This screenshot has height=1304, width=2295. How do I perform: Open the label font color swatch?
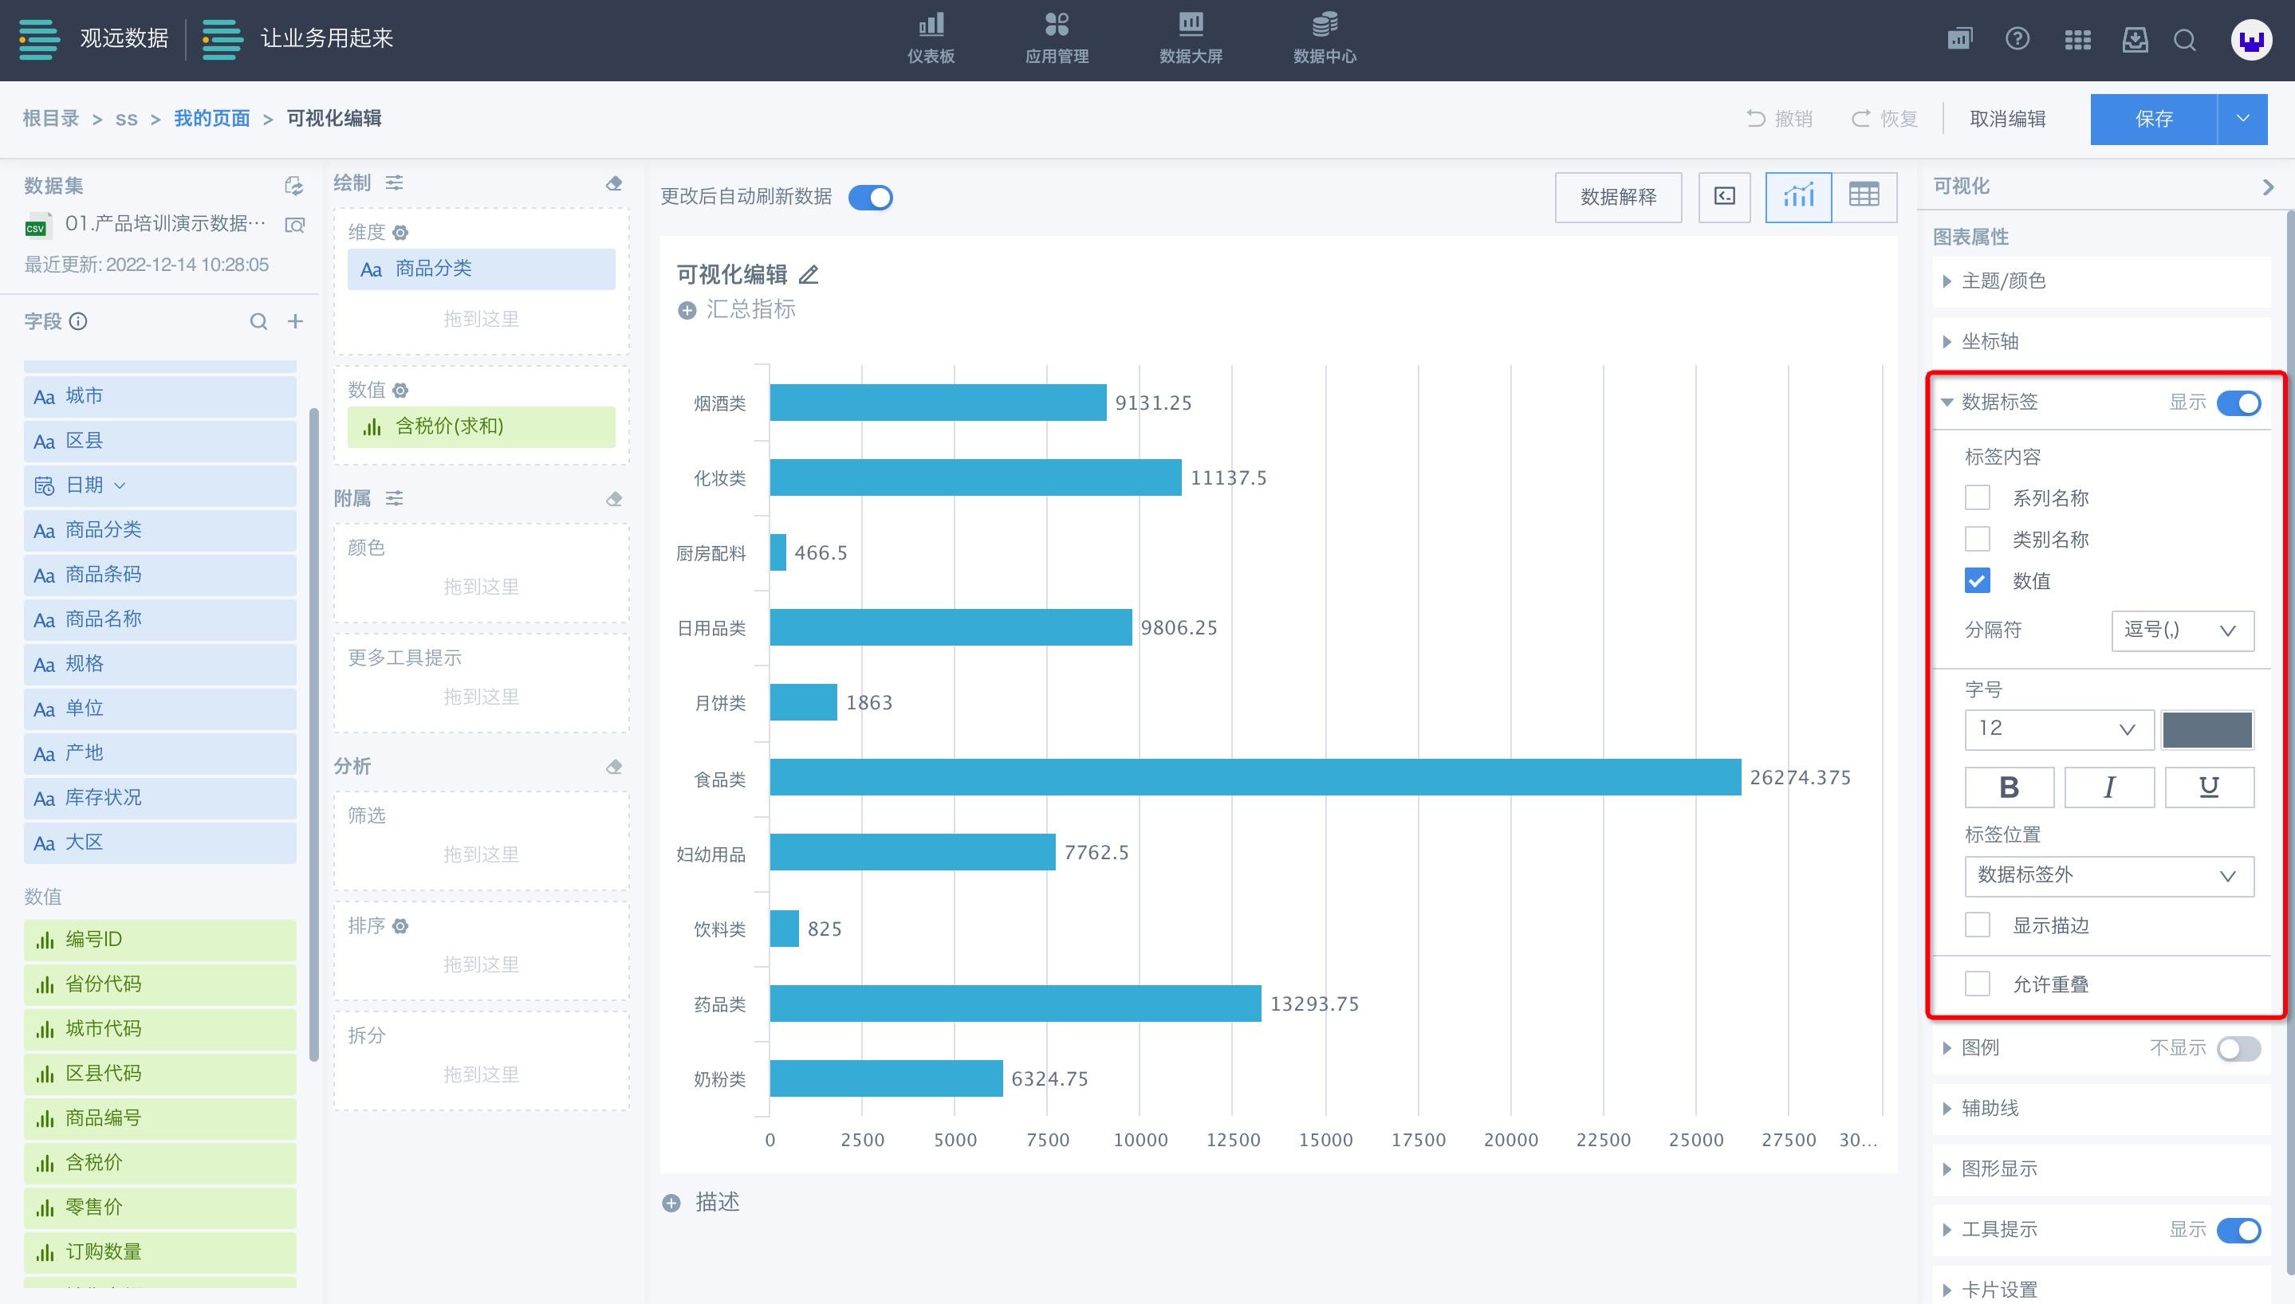click(2206, 730)
